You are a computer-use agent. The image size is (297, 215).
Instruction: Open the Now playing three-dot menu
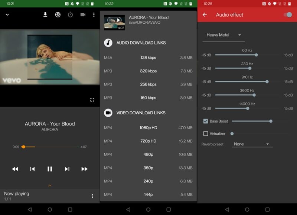[x=92, y=195]
